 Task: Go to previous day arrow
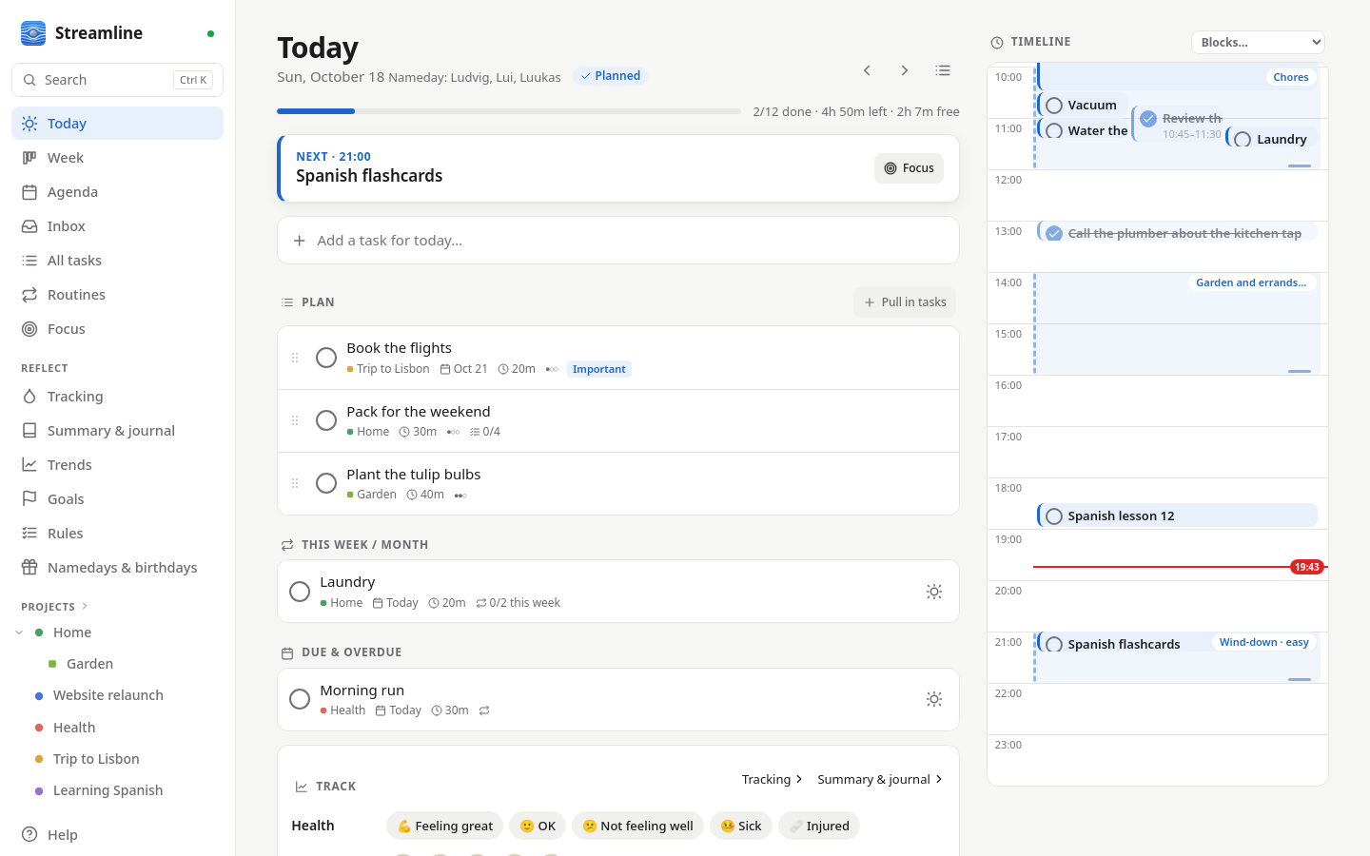pyautogui.click(x=867, y=70)
